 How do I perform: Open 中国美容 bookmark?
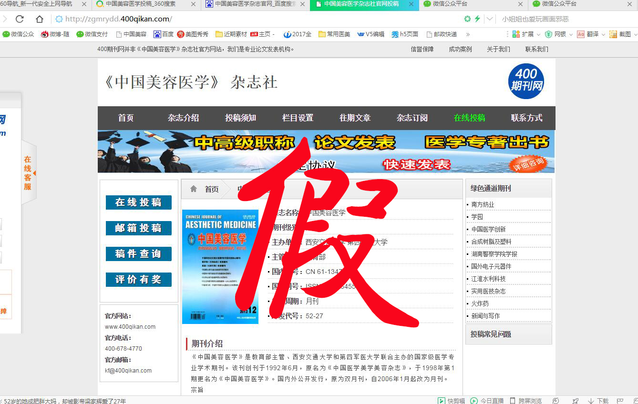point(131,34)
